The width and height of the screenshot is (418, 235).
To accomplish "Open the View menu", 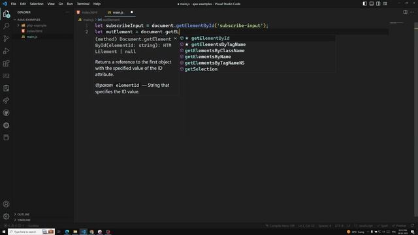I will point(51,4).
